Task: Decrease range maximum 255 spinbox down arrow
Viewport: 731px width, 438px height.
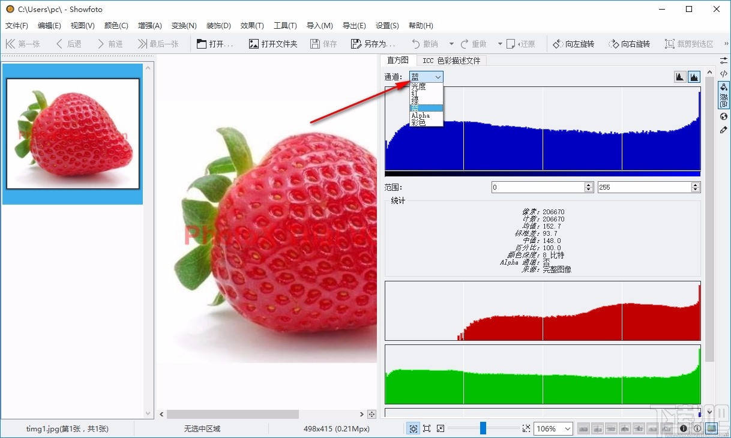Action: (x=696, y=190)
